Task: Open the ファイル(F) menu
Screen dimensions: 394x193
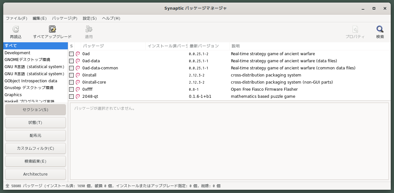Action: (x=16, y=18)
